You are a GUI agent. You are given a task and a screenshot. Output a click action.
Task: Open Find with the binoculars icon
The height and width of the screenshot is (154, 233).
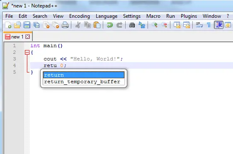[x=132, y=25]
